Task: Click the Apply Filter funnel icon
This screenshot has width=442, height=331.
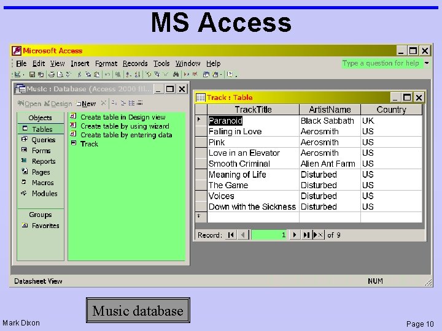Action: (166, 74)
